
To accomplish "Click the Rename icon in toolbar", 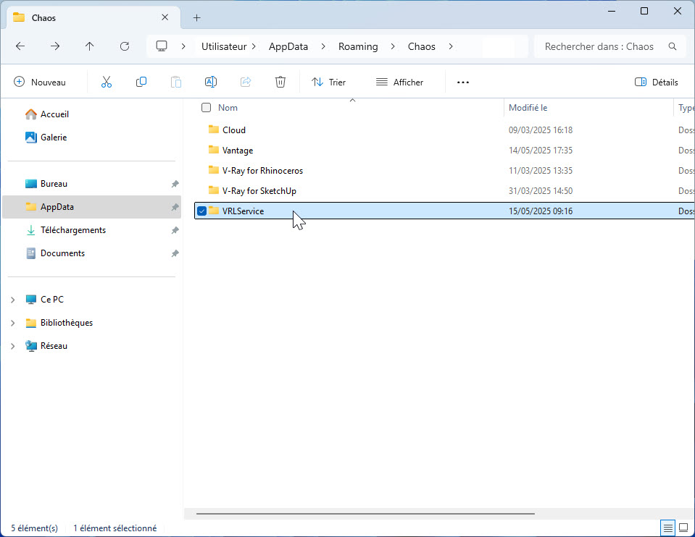I will 211,82.
